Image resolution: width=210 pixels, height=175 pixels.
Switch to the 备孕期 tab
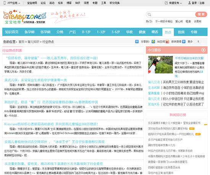(29, 32)
